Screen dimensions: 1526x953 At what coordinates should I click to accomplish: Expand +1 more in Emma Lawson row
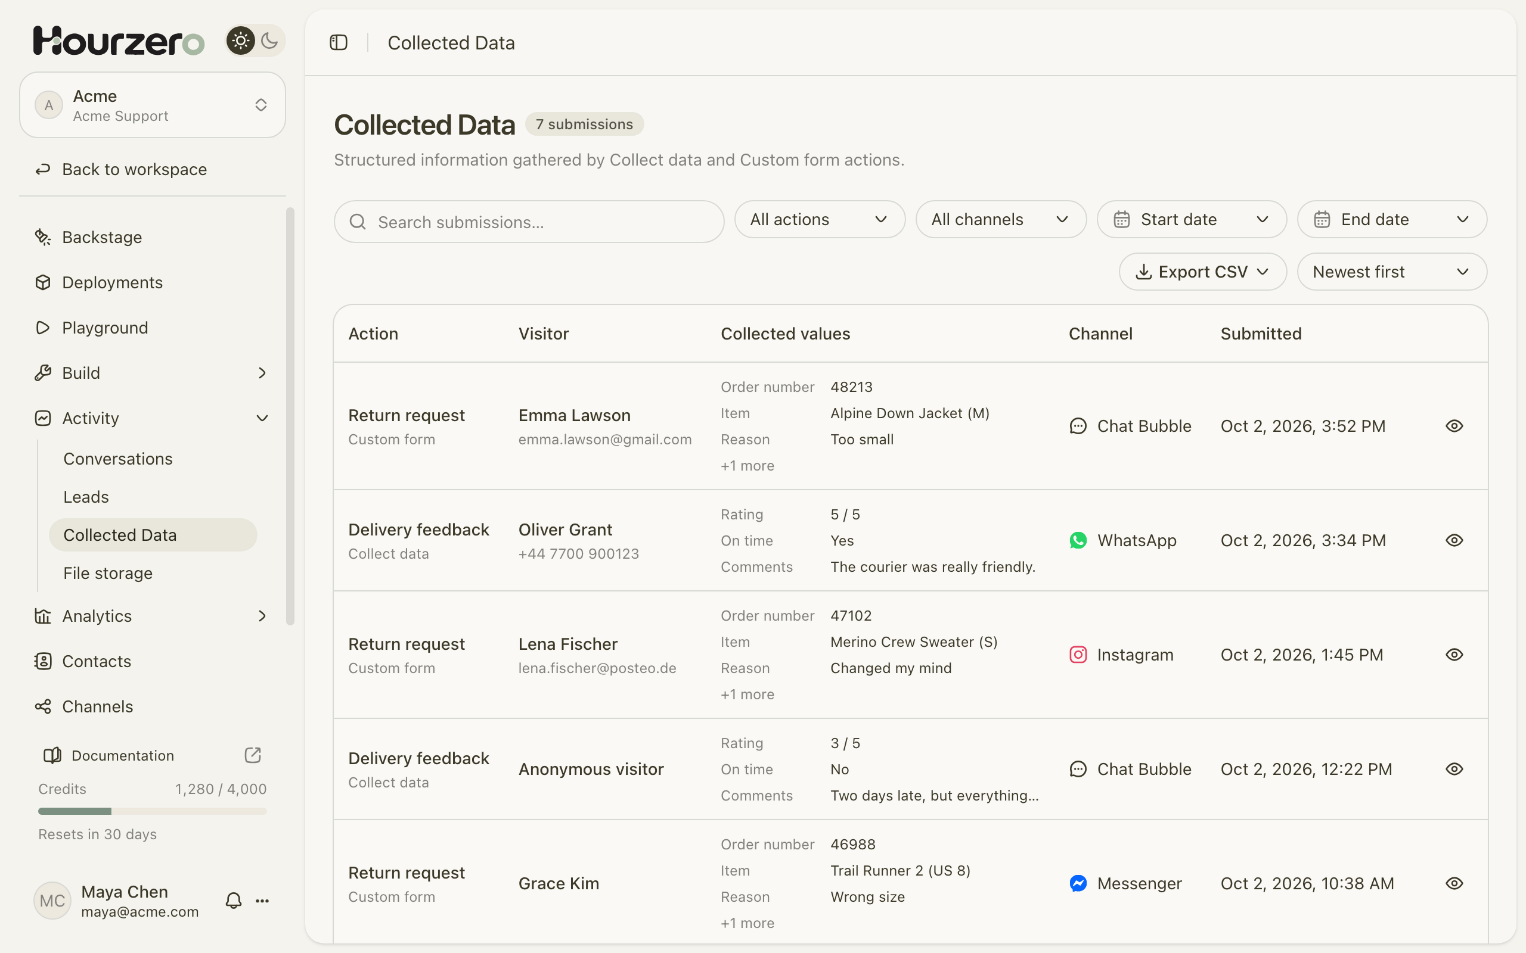coord(748,466)
